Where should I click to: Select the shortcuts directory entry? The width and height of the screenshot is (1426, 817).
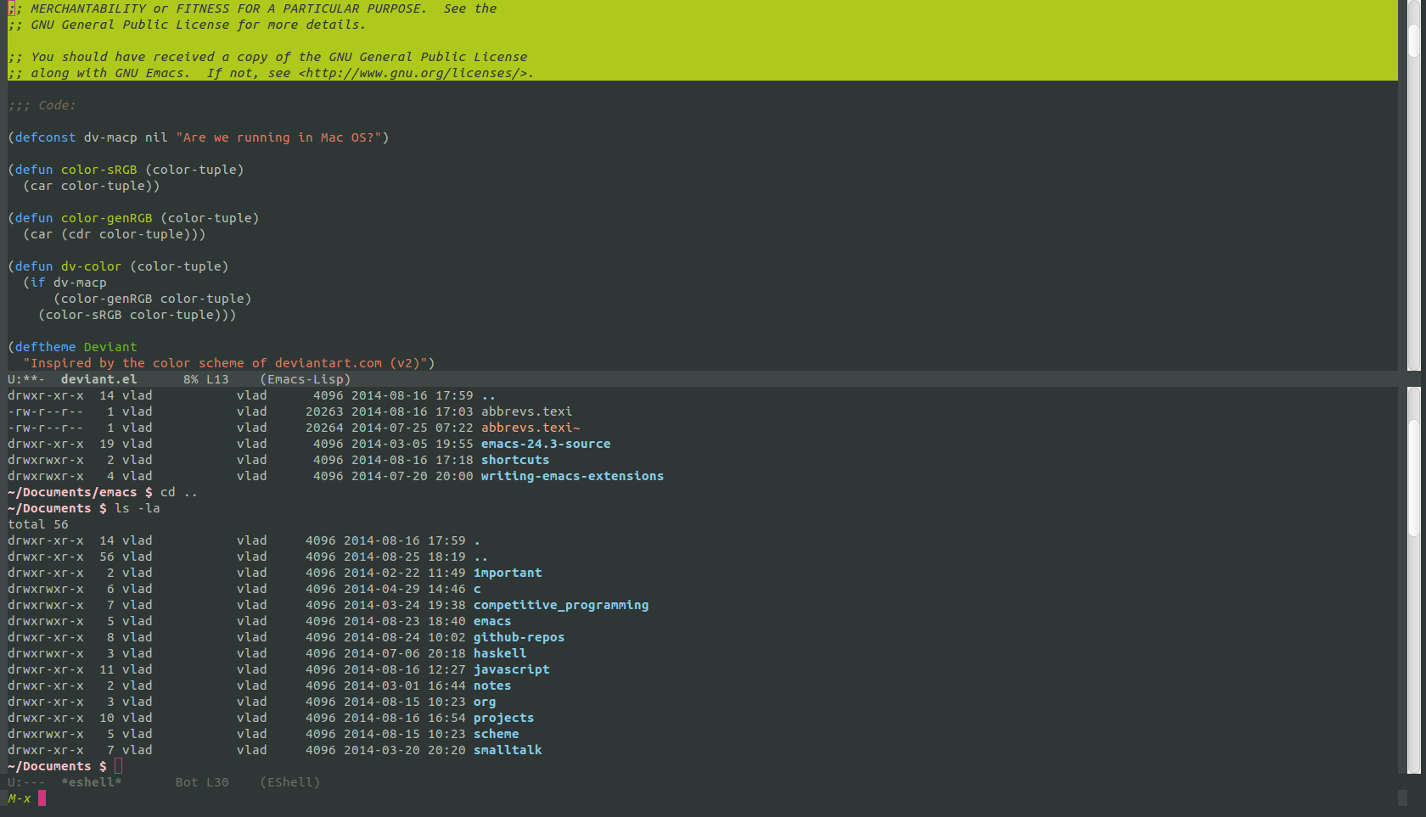pyautogui.click(x=515, y=460)
